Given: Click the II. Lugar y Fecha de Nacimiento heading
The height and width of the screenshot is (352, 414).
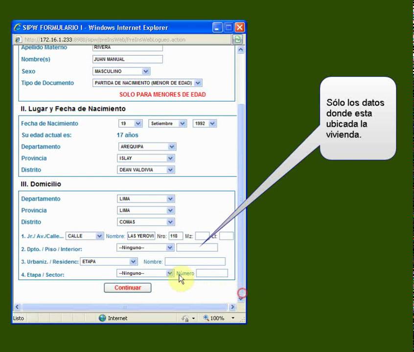Looking at the screenshot, I should click(x=73, y=109).
